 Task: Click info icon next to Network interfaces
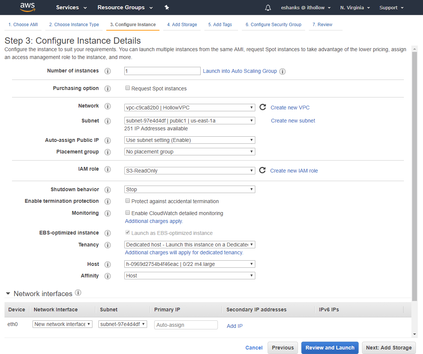point(78,293)
